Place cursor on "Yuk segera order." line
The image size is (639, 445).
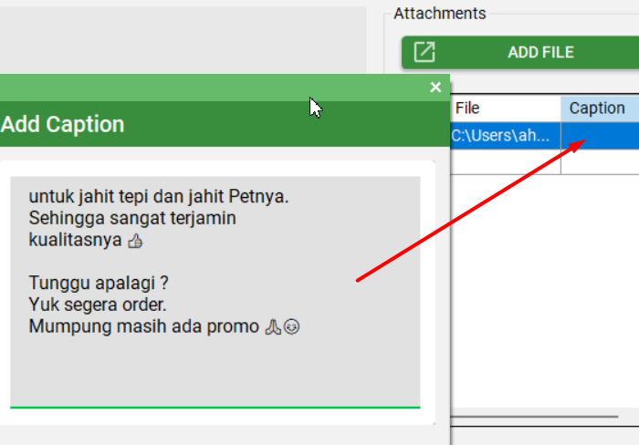[x=98, y=305]
